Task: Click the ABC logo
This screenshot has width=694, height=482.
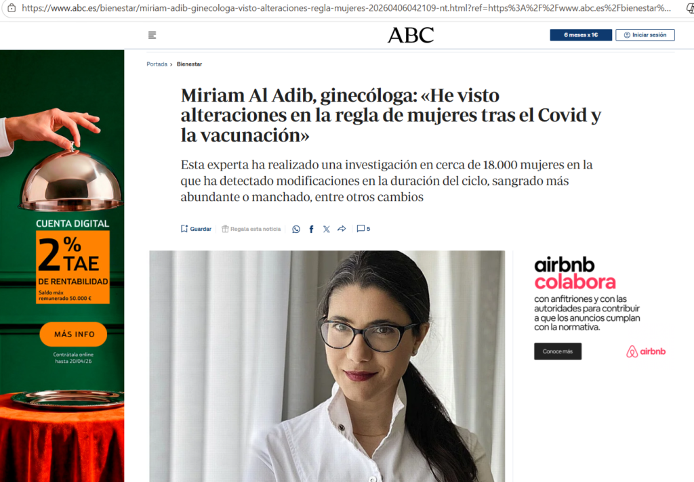Action: pyautogui.click(x=411, y=35)
